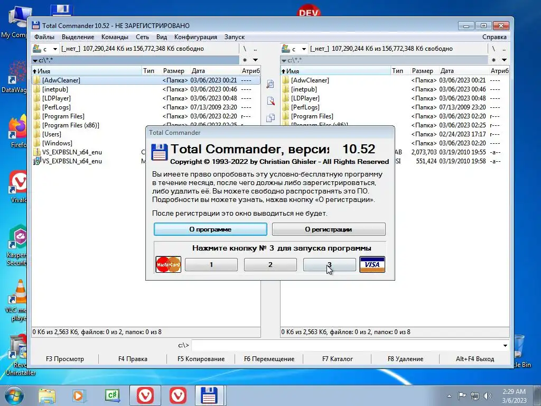The image size is (541, 406).
Task: Click the AdwCleaner folder icon in left panel
Action: tap(37, 80)
